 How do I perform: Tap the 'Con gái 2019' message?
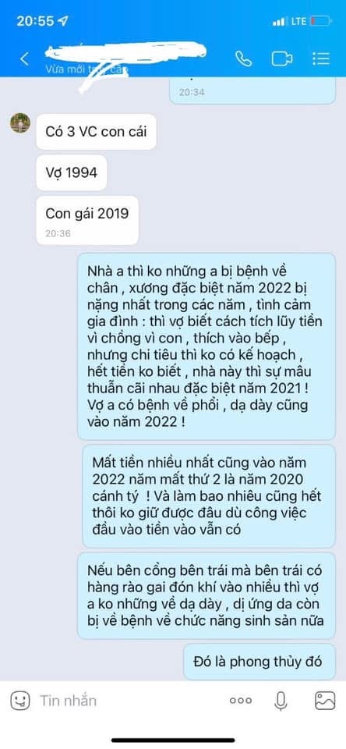click(x=87, y=220)
